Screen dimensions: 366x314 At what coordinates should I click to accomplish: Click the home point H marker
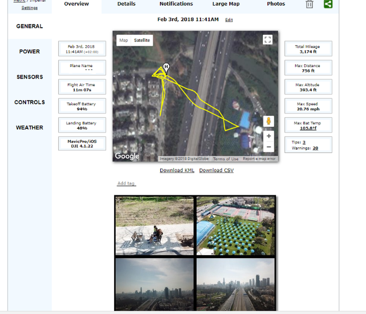(x=166, y=68)
